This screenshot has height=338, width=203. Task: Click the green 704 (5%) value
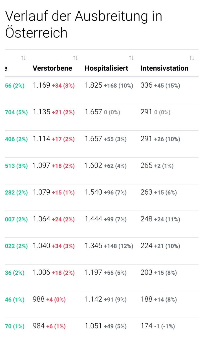coord(16,112)
